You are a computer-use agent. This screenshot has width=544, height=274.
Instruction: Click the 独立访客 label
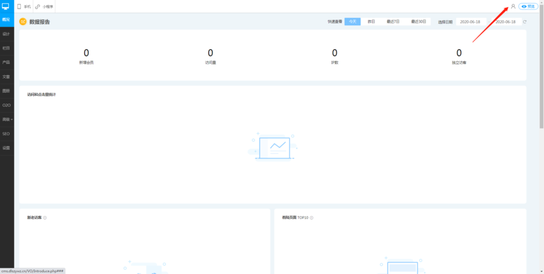(x=459, y=63)
